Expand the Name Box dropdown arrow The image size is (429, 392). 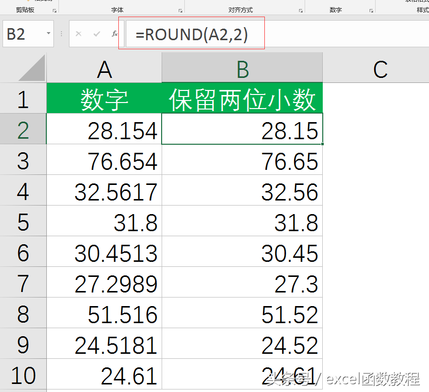[x=48, y=33]
